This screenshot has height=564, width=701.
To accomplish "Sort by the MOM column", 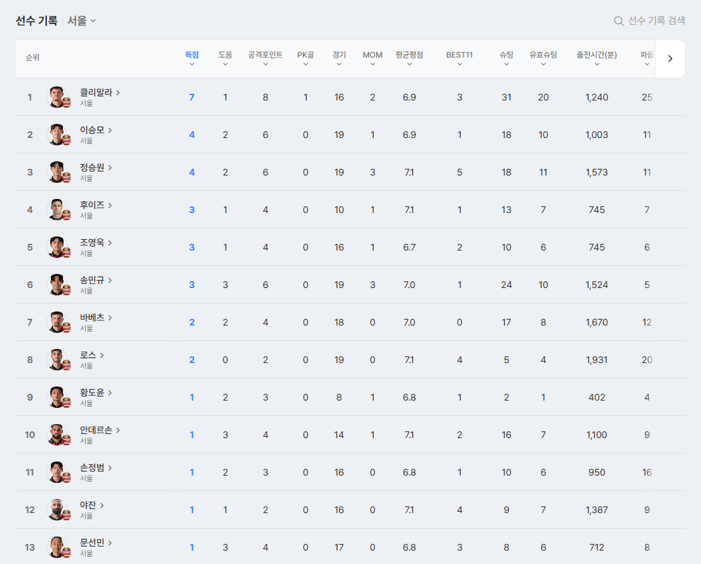I will 372,58.
